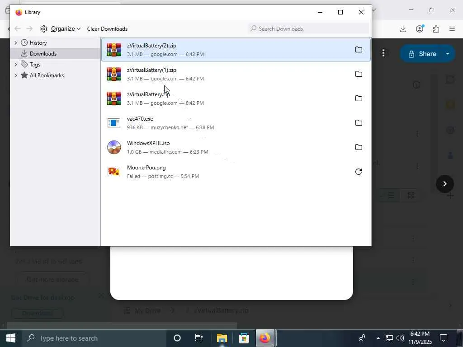Click the Organize gear icon
This screenshot has height=347, width=463.
[x=44, y=28]
